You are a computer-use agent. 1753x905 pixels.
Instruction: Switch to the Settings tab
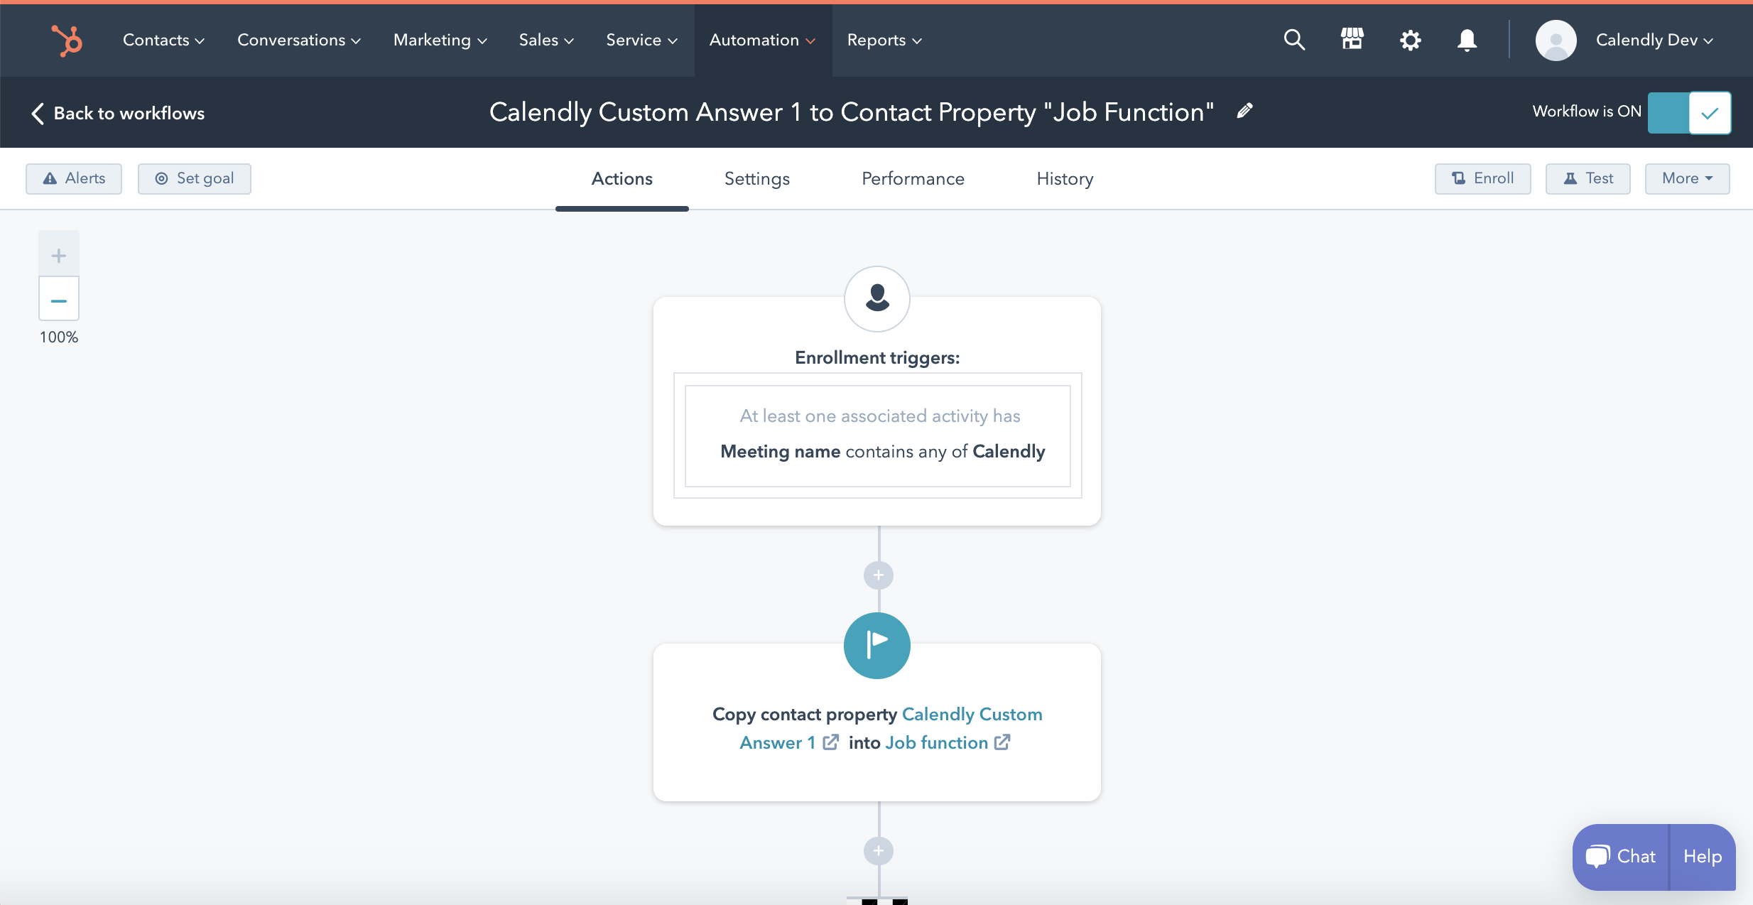pos(757,179)
